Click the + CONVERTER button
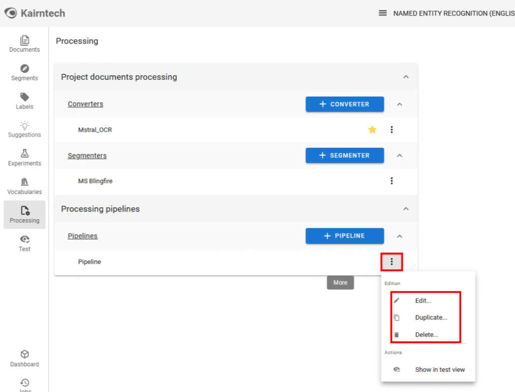 pos(345,104)
